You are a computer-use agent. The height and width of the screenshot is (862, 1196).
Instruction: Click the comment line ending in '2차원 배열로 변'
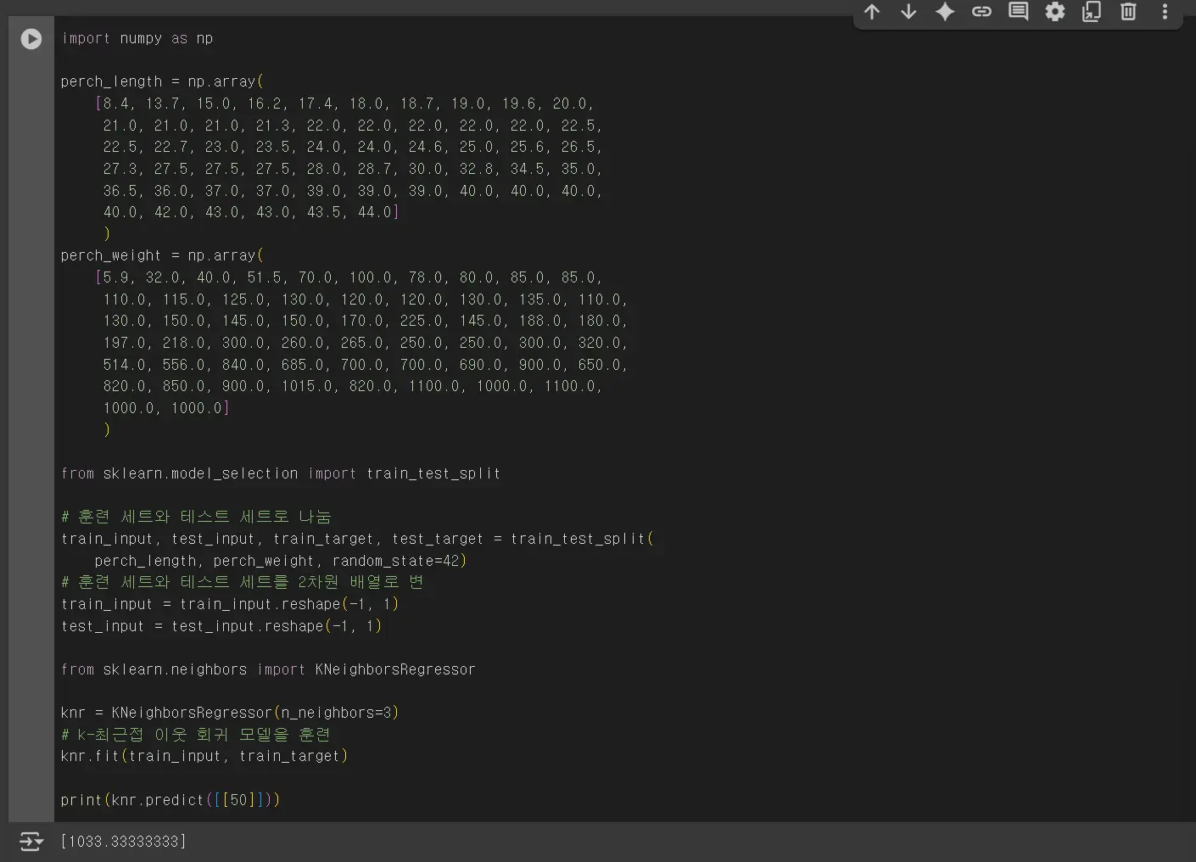click(x=243, y=582)
